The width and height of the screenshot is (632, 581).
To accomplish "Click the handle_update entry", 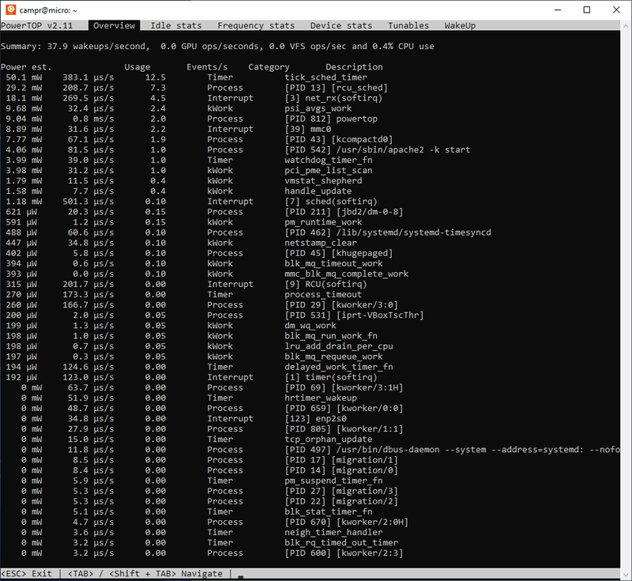I will tap(318, 191).
